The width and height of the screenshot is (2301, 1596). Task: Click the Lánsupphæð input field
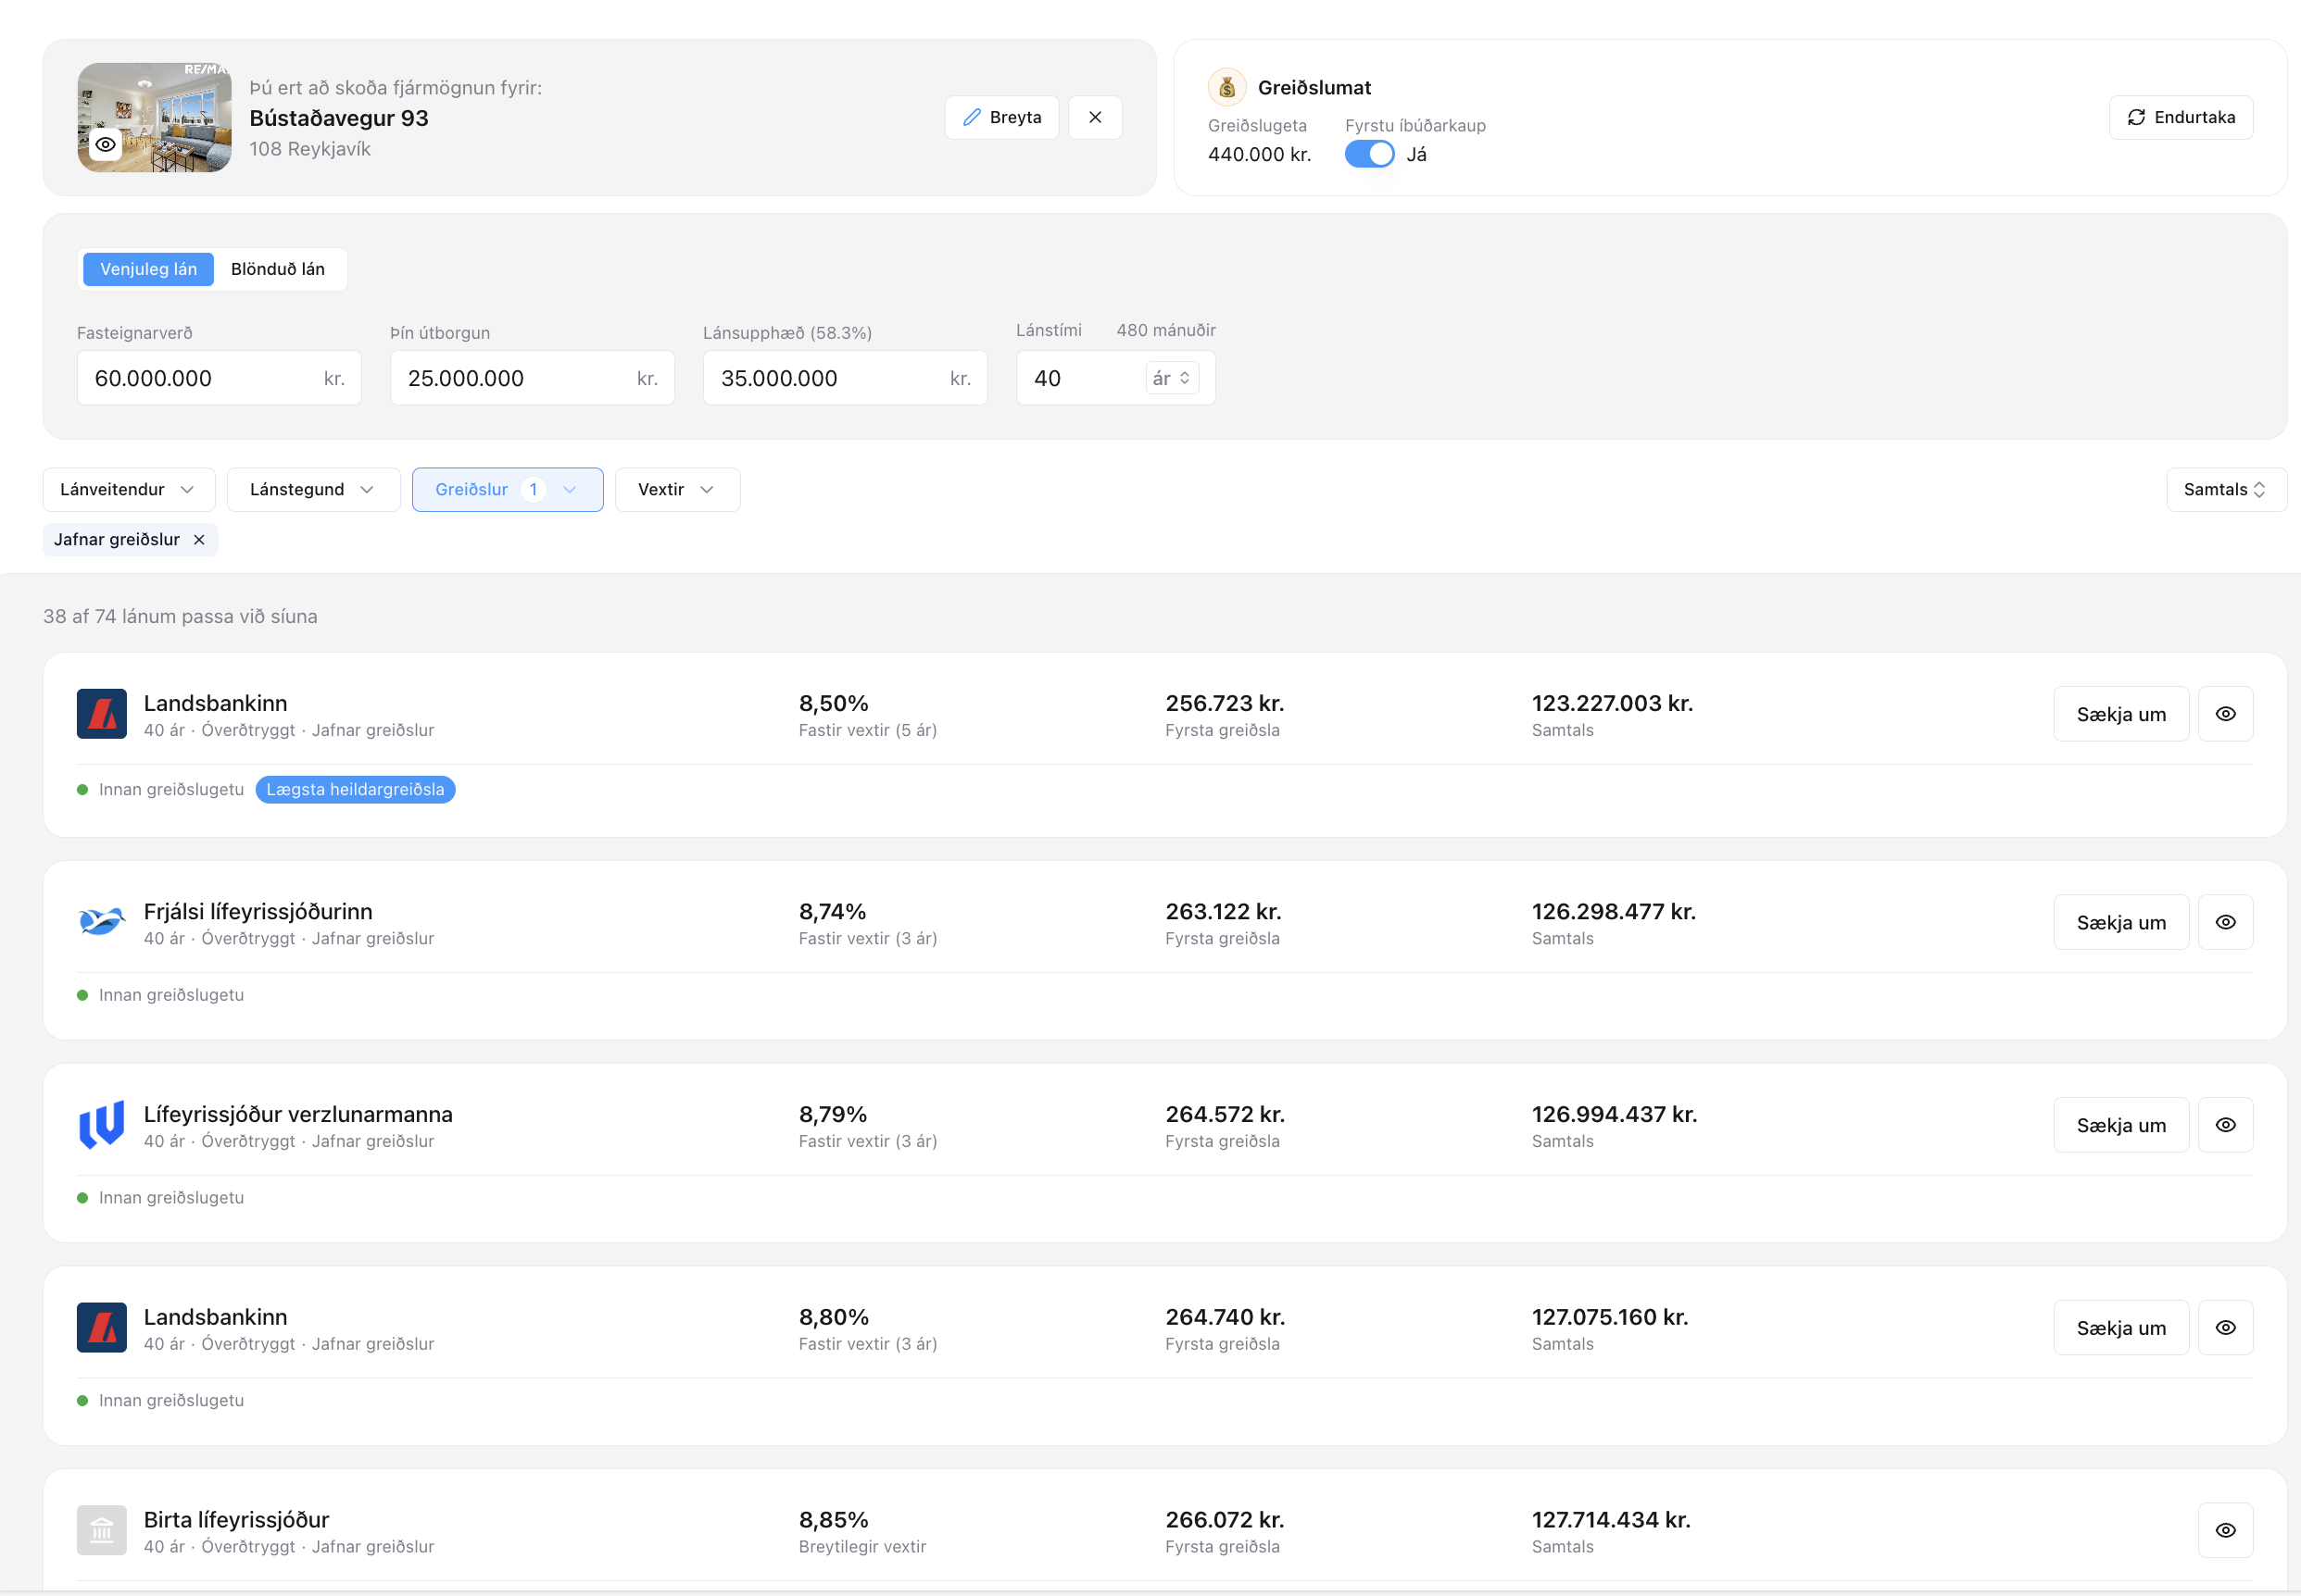(x=846, y=378)
